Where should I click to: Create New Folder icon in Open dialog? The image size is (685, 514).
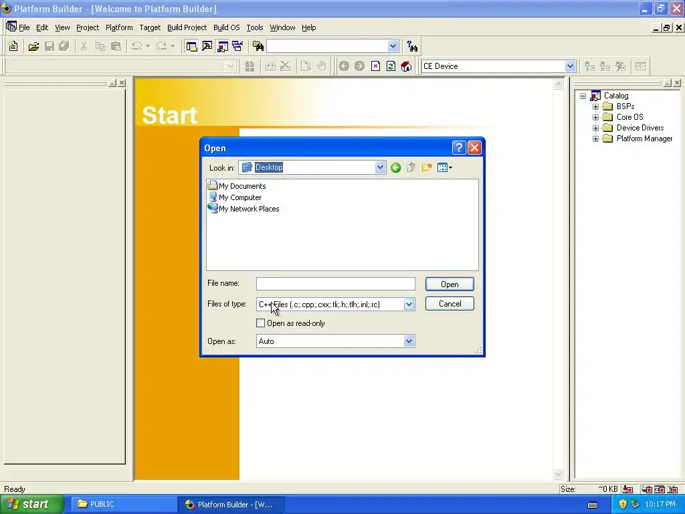click(x=427, y=167)
